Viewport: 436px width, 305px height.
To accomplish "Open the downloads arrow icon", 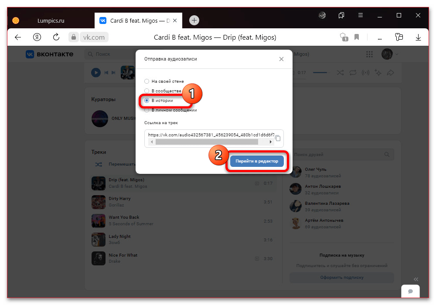I will pos(418,37).
